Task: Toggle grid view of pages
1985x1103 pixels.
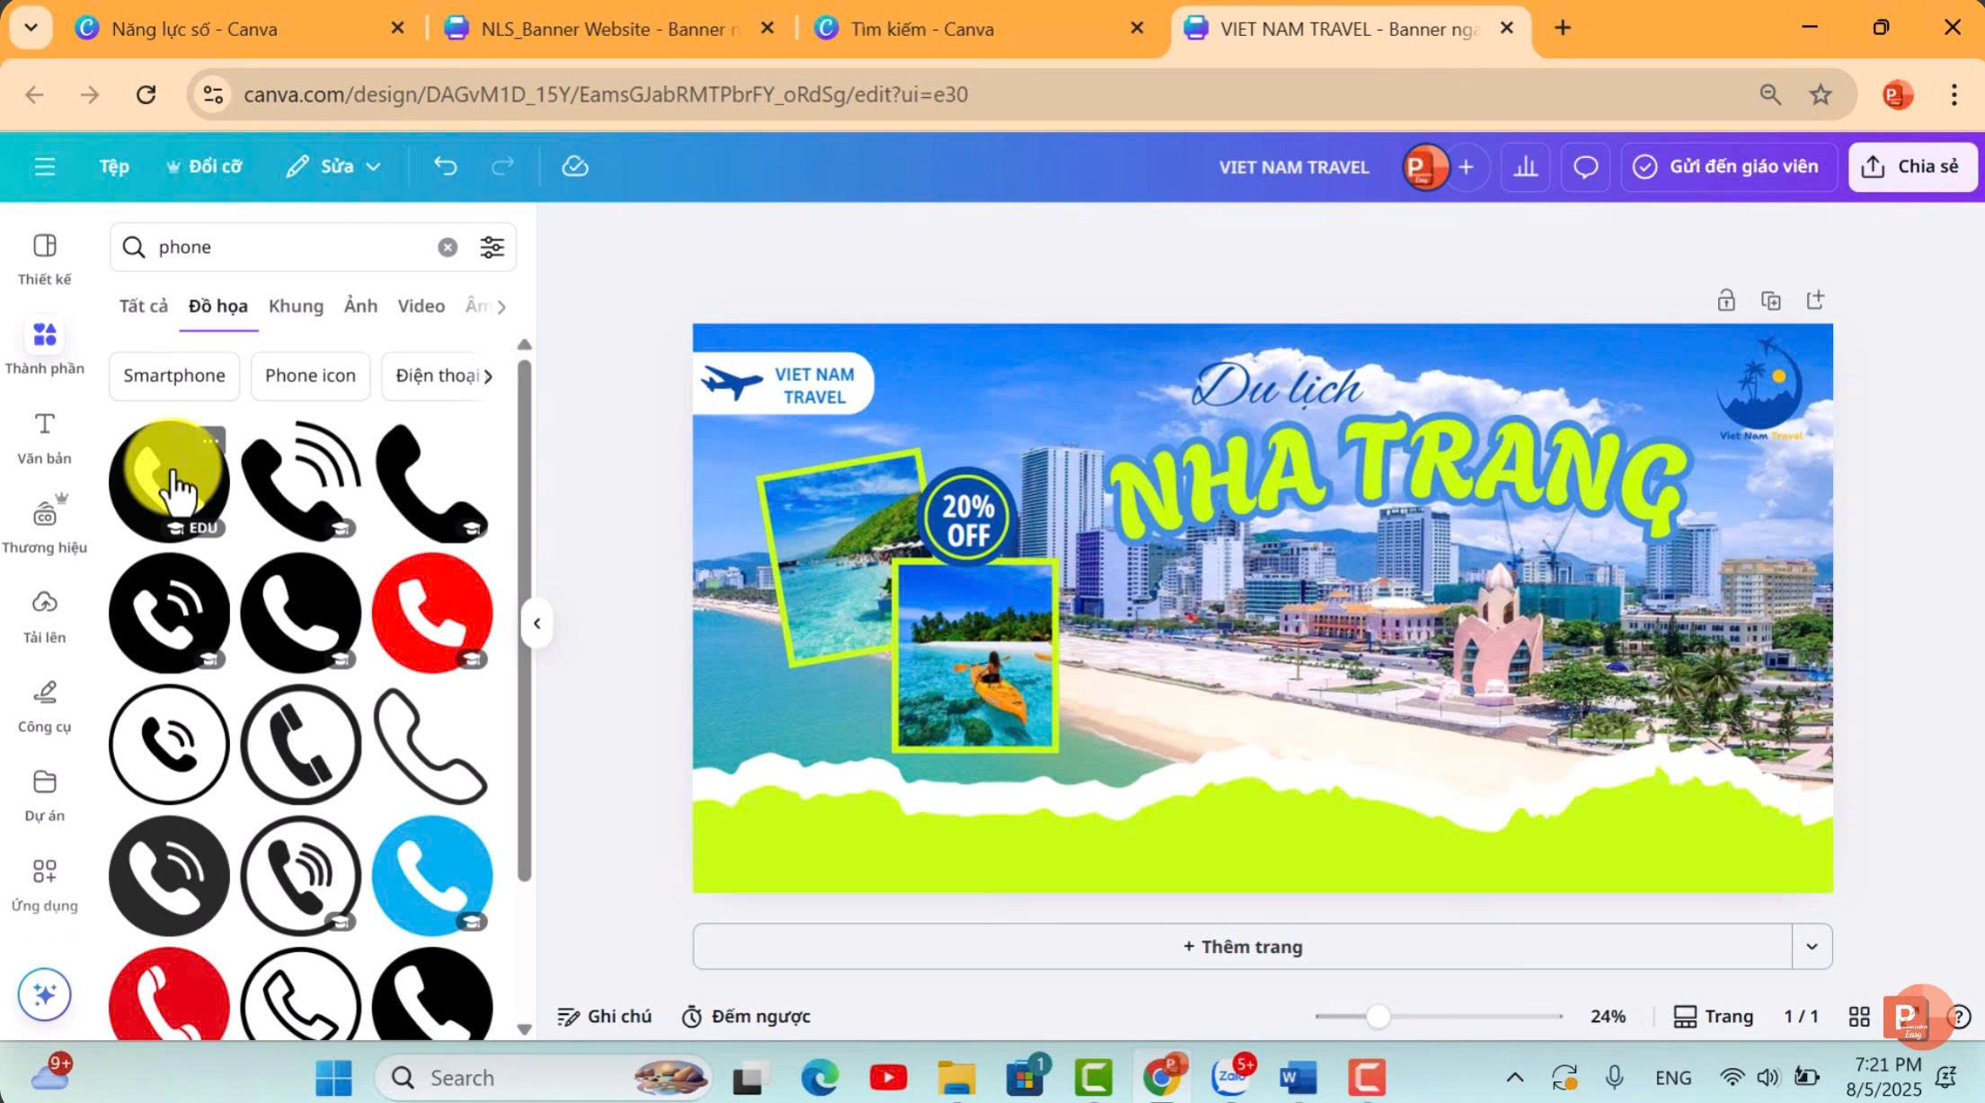Action: [x=1858, y=1016]
